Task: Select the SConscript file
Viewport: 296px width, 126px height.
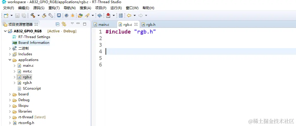Action: click(x=32, y=88)
